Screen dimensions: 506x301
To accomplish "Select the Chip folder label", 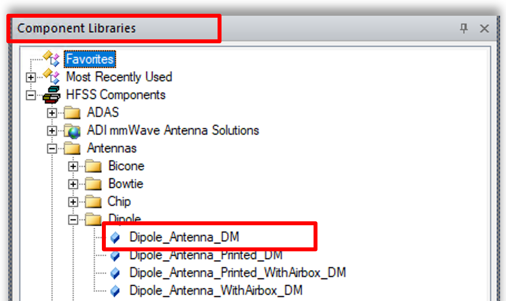I will pyautogui.click(x=119, y=202).
